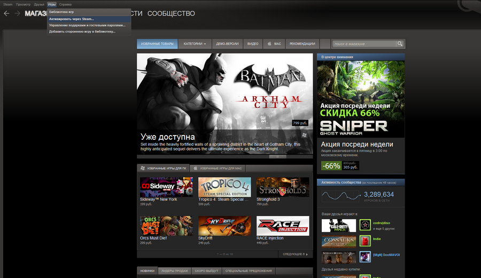The height and width of the screenshot is (278, 481).
Task: Click the store search magnifier icon
Action: pyautogui.click(x=400, y=44)
